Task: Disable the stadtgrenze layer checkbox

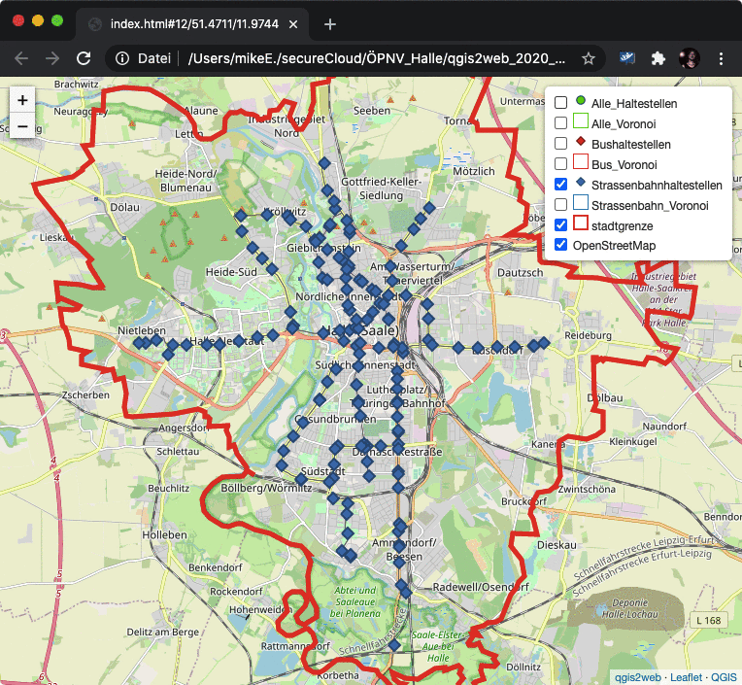Action: 560,225
